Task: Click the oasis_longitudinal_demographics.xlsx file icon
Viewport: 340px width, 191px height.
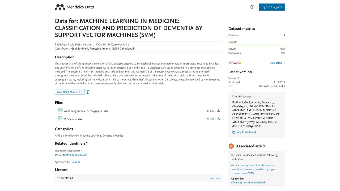Action: pos(60,111)
